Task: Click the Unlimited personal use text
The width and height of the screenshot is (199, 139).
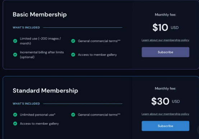Action: (38, 115)
